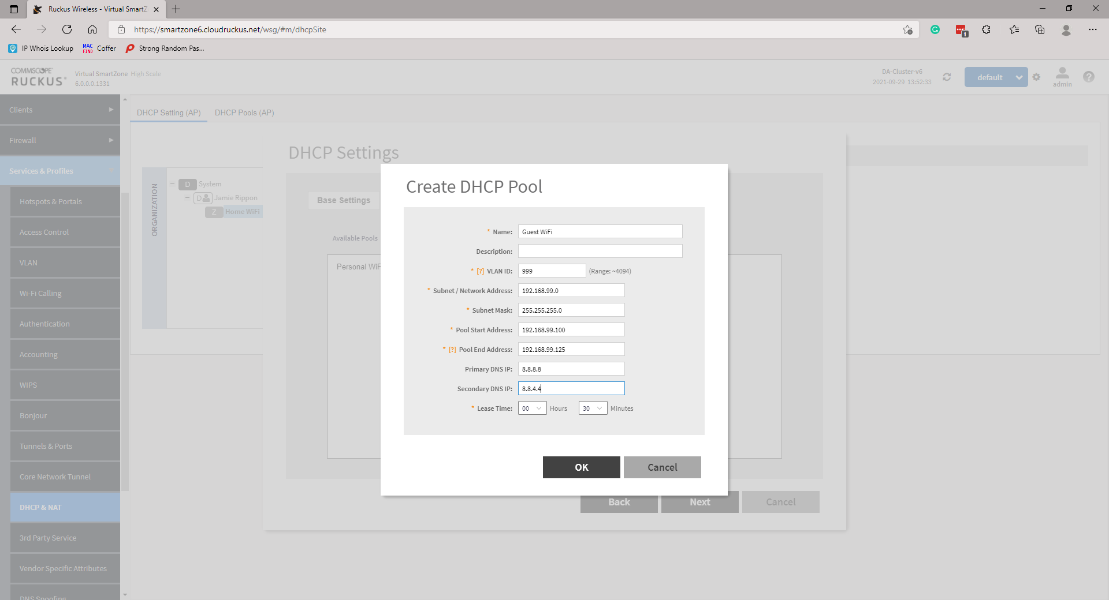Click the Pool End Address help icon
This screenshot has height=600, width=1109.
(x=452, y=350)
